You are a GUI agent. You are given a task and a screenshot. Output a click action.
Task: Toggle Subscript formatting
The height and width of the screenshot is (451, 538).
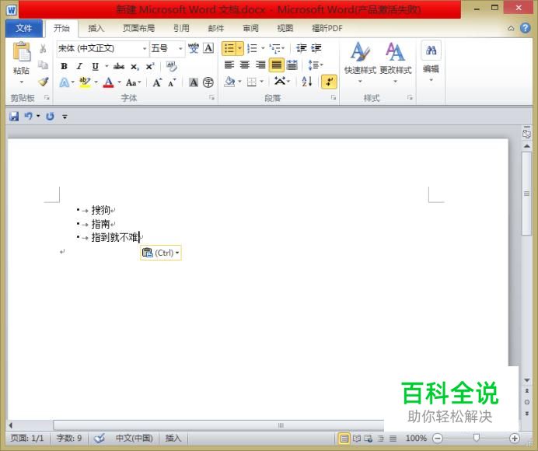[x=134, y=67]
